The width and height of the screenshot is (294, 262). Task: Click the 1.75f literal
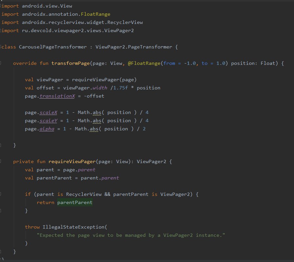click(x=120, y=88)
